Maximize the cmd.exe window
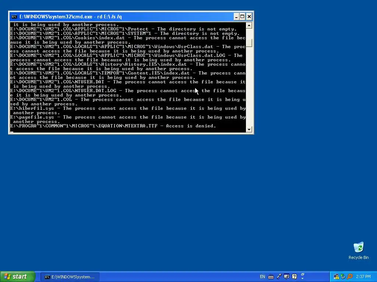The image size is (377, 282). tap(242, 17)
